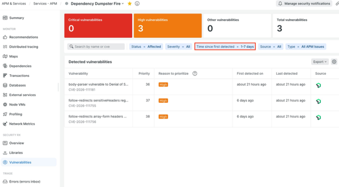
Task: Click the left sidebar scrollbar handle
Action: coord(58,87)
